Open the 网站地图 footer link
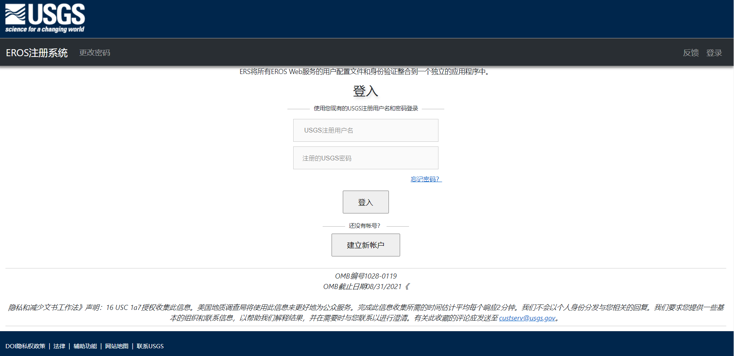This screenshot has height=356, width=734. pyautogui.click(x=117, y=346)
